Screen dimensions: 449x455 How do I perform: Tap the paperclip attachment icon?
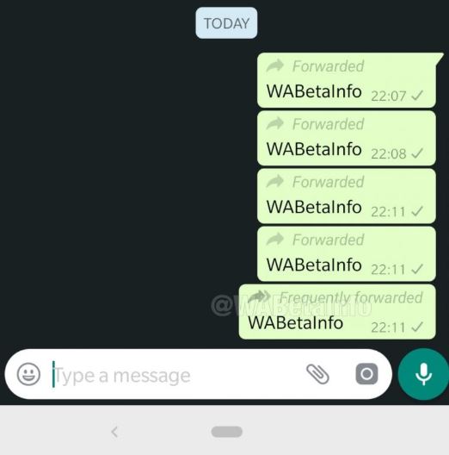[x=317, y=374]
